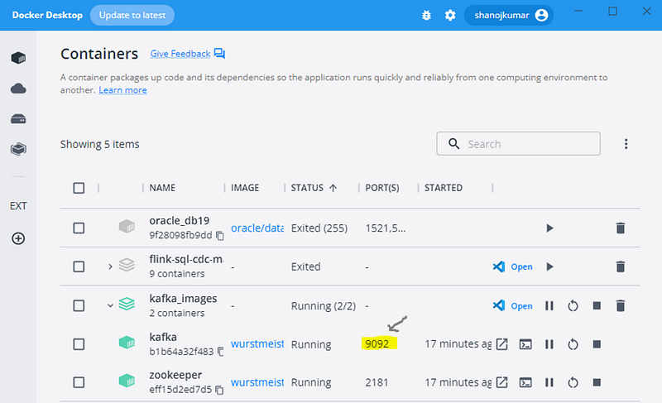Sort by the STATUS column header
662x403 pixels.
(314, 188)
